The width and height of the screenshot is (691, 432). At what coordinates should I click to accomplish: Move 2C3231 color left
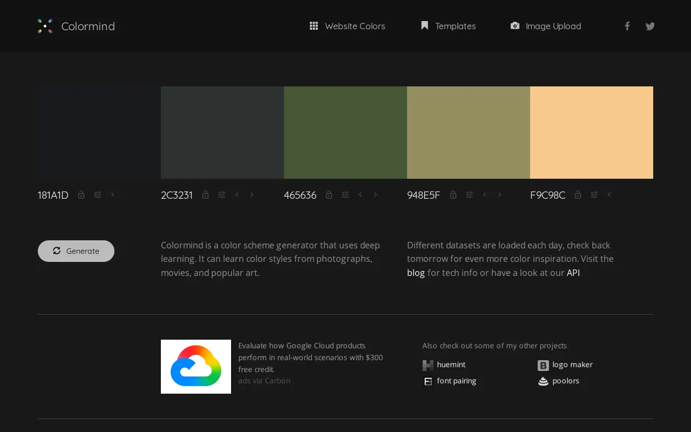236,195
